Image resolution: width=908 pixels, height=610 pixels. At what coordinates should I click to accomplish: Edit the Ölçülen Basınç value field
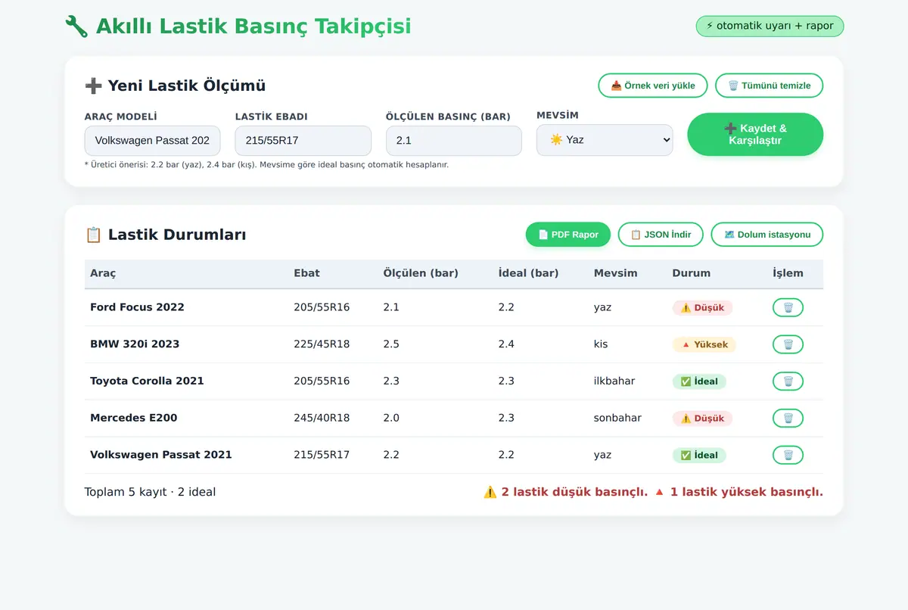coord(453,141)
